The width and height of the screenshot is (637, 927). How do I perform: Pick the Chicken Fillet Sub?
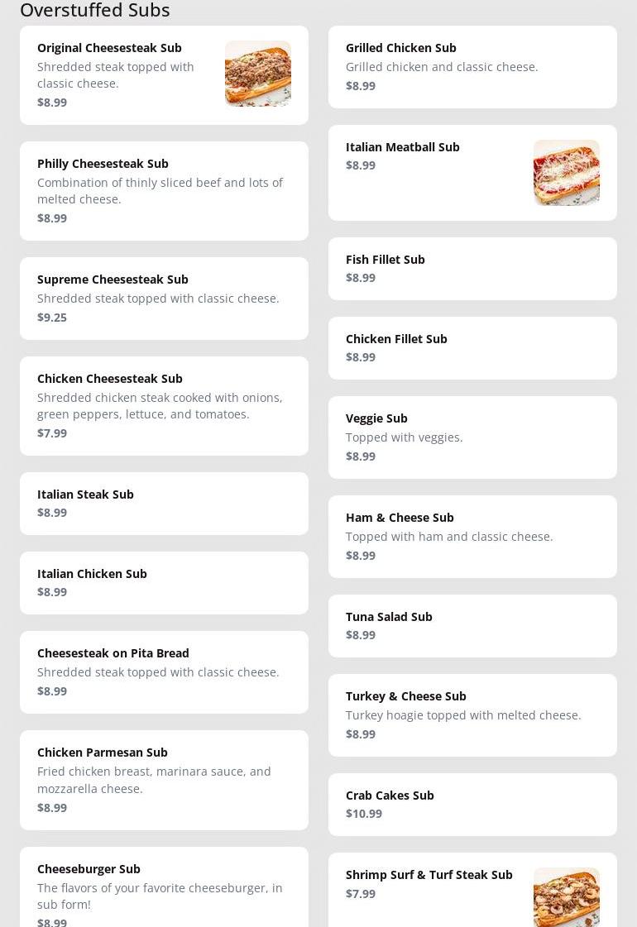pyautogui.click(x=472, y=347)
